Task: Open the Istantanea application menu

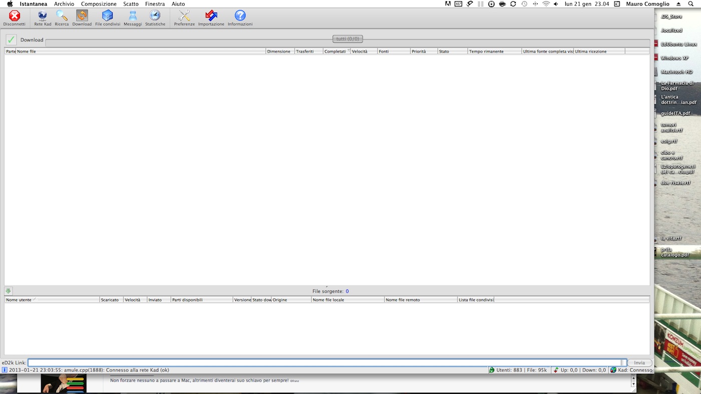Action: 34,4
